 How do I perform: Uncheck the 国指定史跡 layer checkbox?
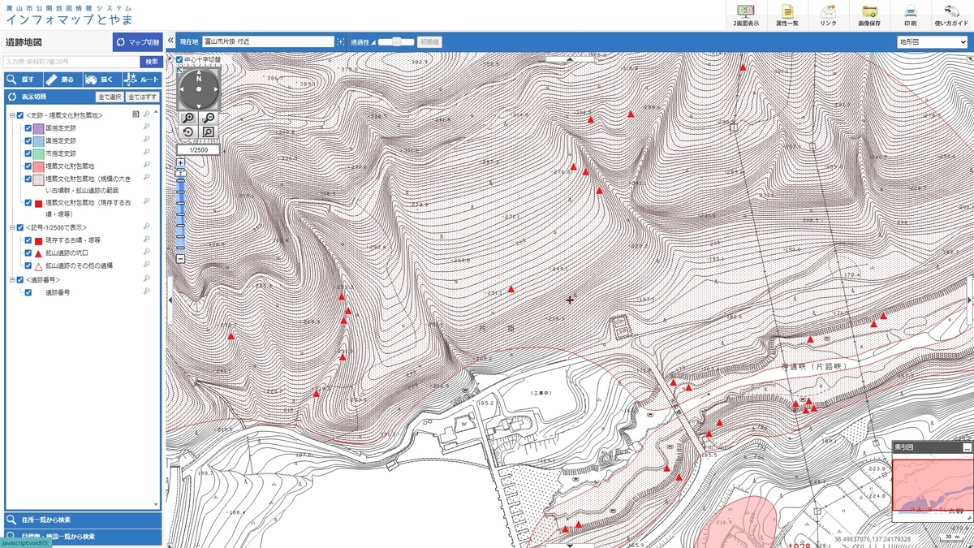(28, 128)
